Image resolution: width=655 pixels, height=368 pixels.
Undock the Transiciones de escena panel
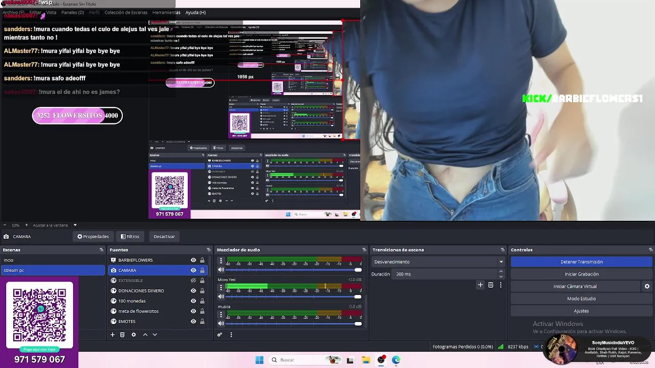pos(503,250)
